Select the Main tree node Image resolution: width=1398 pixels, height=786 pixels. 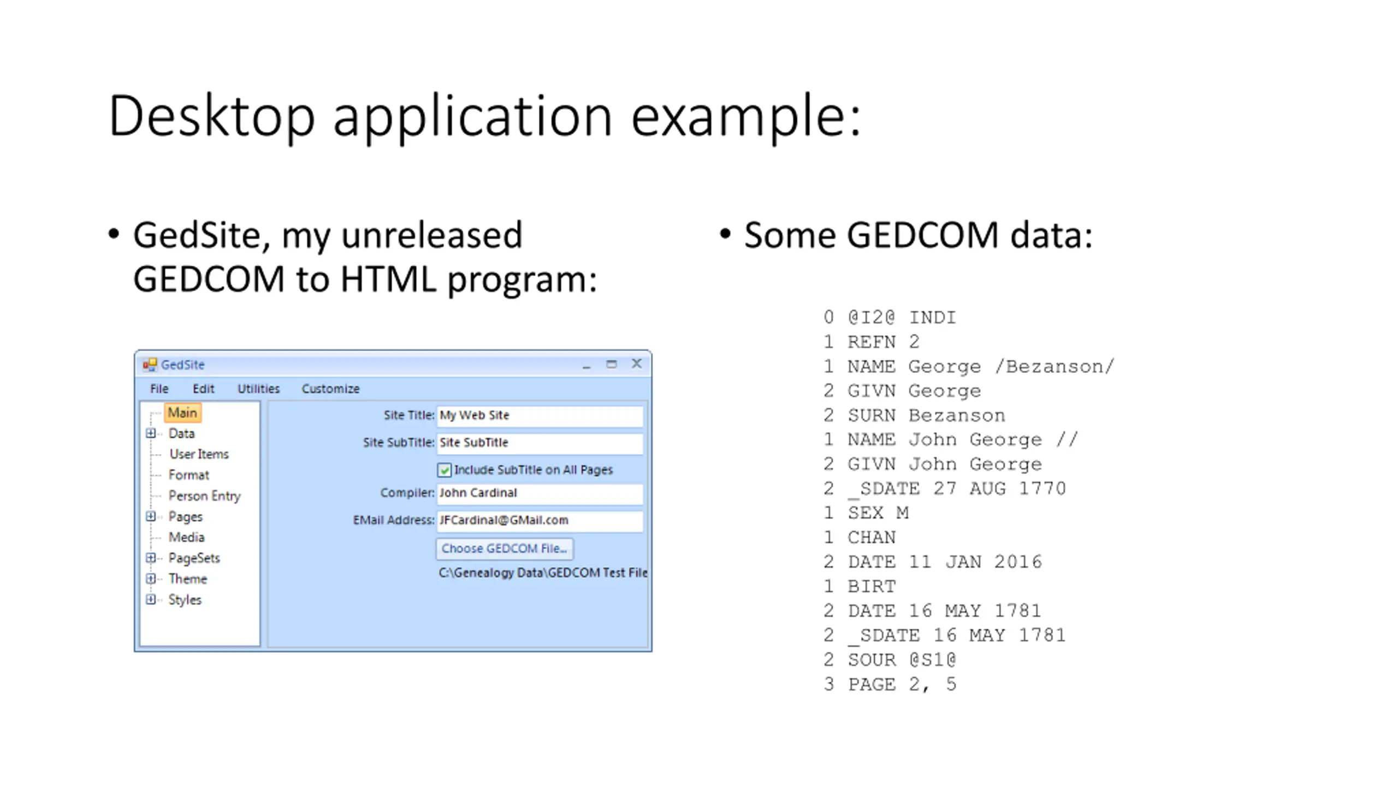pyautogui.click(x=182, y=413)
